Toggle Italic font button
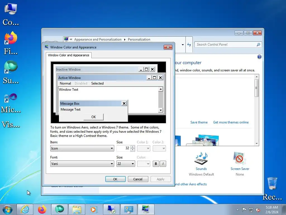Screen dimensions: 286x215 [163, 163]
